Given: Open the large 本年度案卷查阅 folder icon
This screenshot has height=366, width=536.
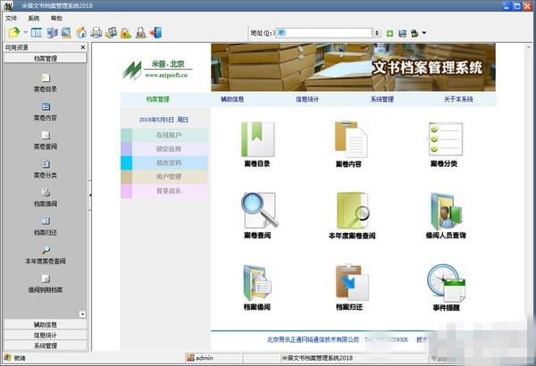Looking at the screenshot, I should tap(353, 211).
